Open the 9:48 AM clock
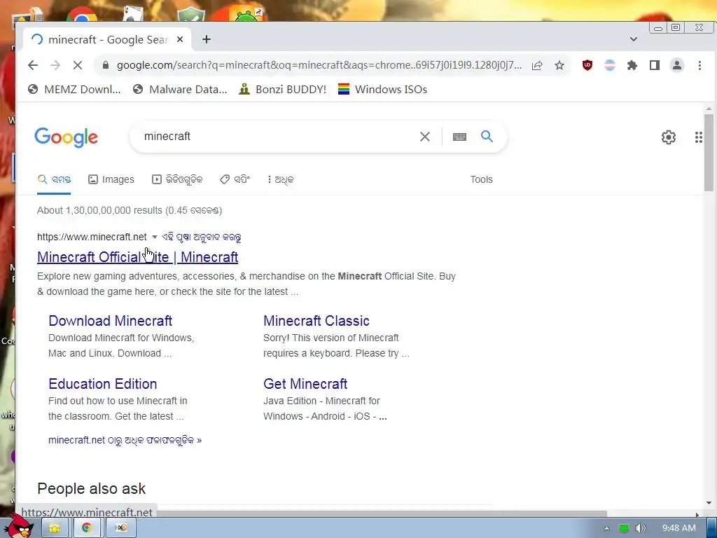Viewport: 717px width, 538px height. point(678,528)
